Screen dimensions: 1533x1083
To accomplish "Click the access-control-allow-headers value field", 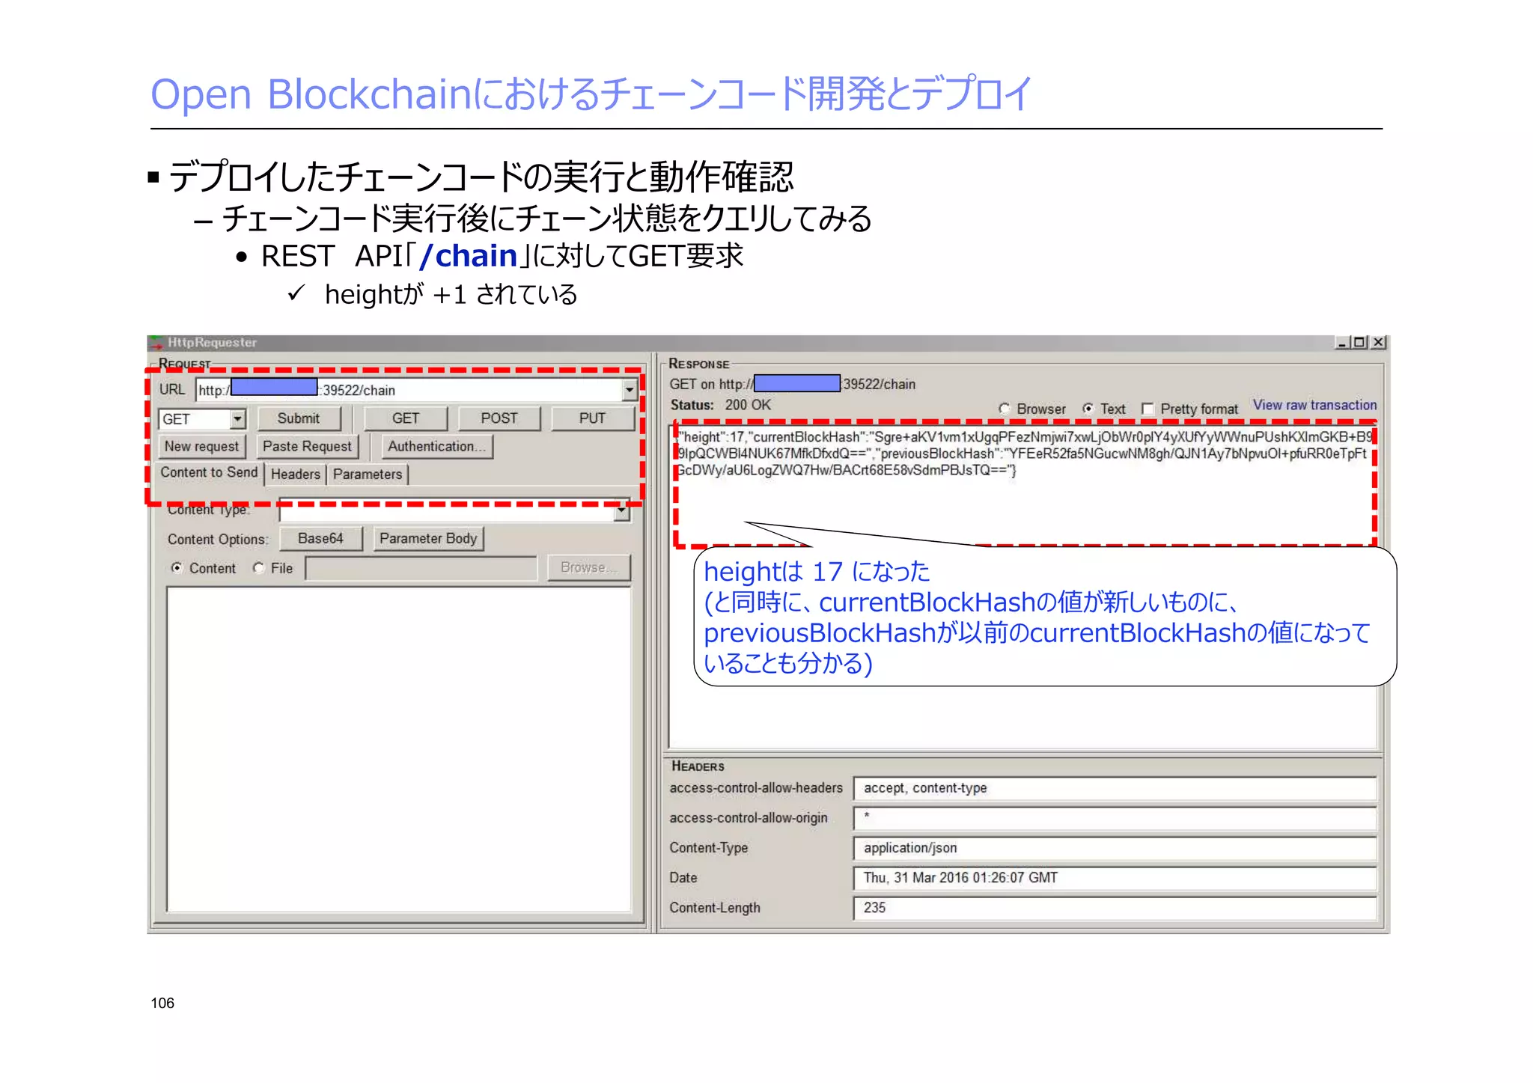I will pos(1115,788).
